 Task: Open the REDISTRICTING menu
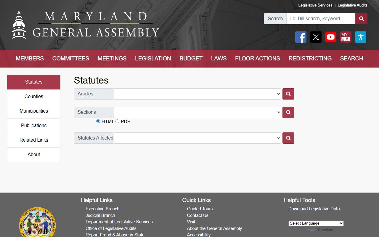(310, 58)
